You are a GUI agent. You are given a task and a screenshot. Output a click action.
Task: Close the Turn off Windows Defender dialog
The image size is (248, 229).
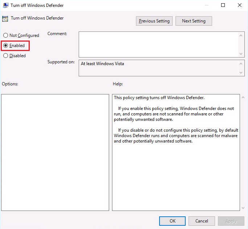(x=239, y=5)
